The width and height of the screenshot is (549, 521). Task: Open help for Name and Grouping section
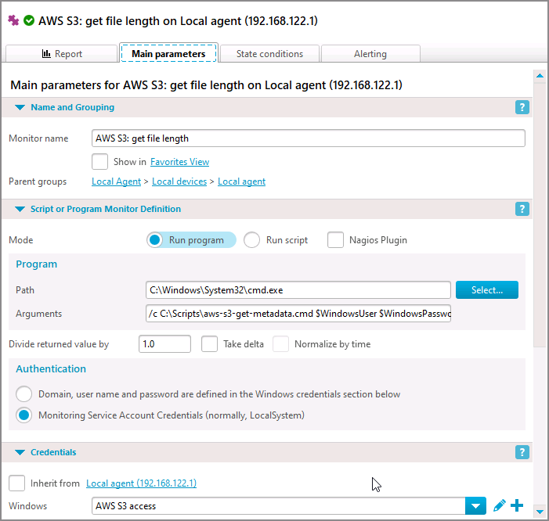(522, 107)
